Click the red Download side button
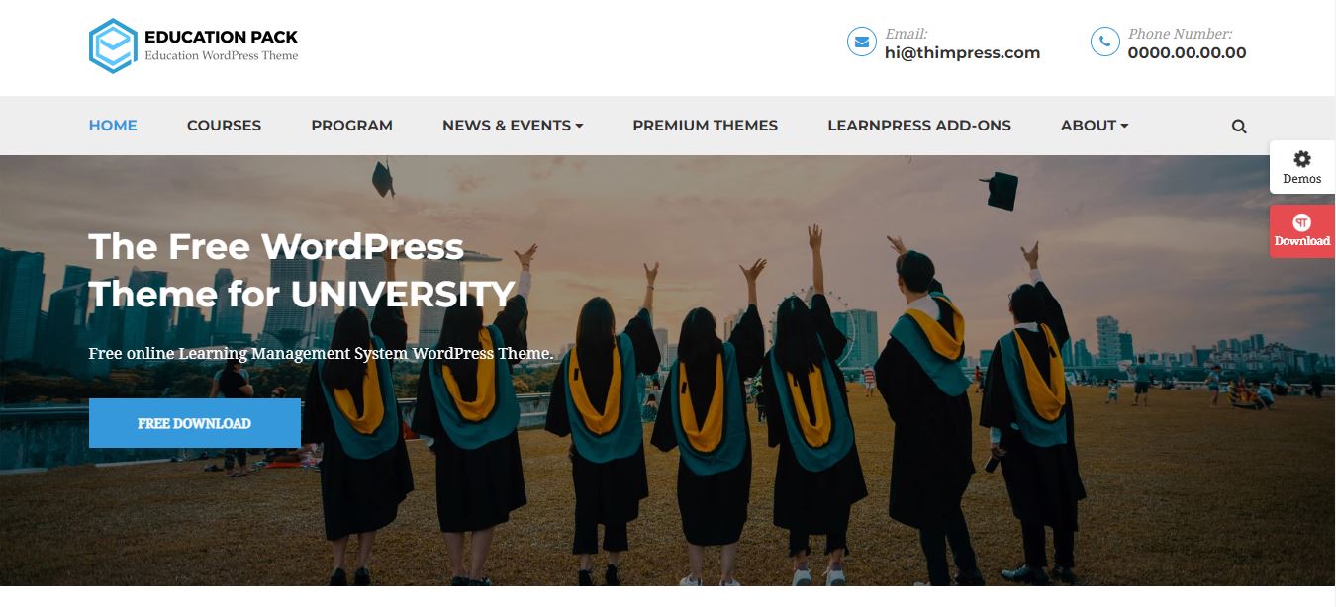1336x607 pixels. (1302, 231)
